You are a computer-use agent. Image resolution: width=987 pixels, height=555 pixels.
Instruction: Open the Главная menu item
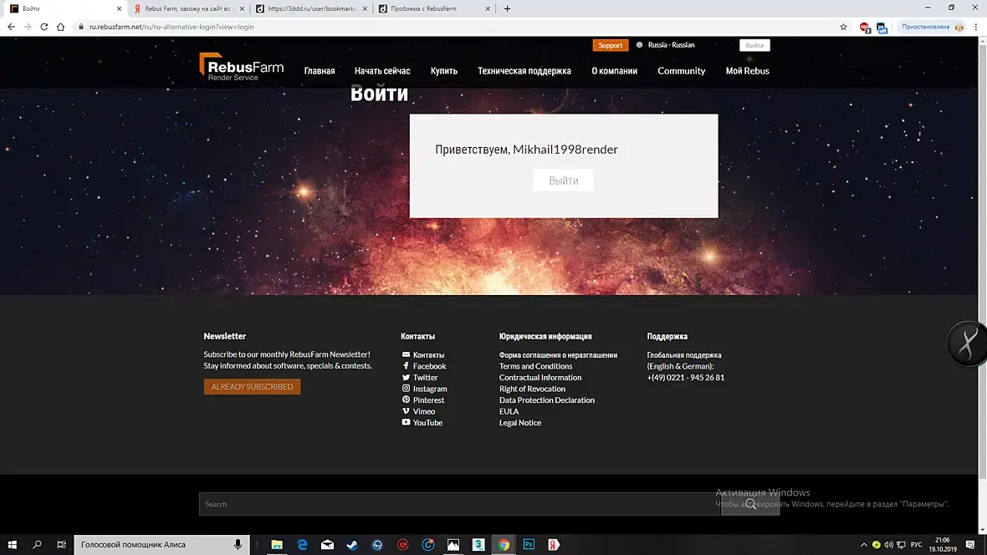[x=320, y=71]
